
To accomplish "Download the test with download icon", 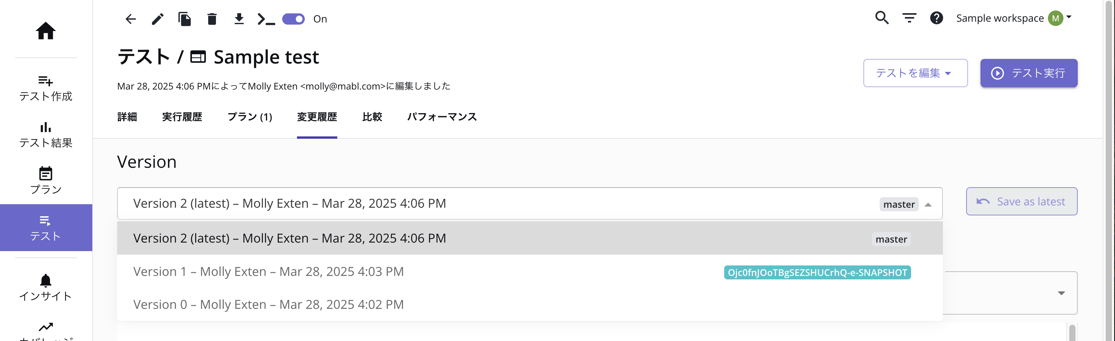I will [x=239, y=19].
